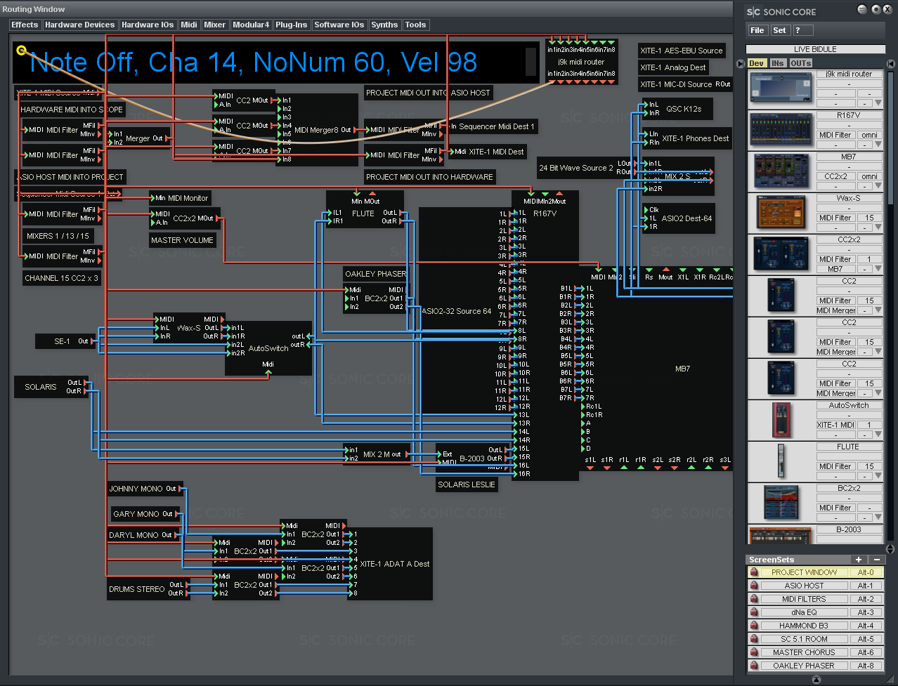The image size is (898, 686).
Task: Open the Synths menu
Action: point(384,25)
